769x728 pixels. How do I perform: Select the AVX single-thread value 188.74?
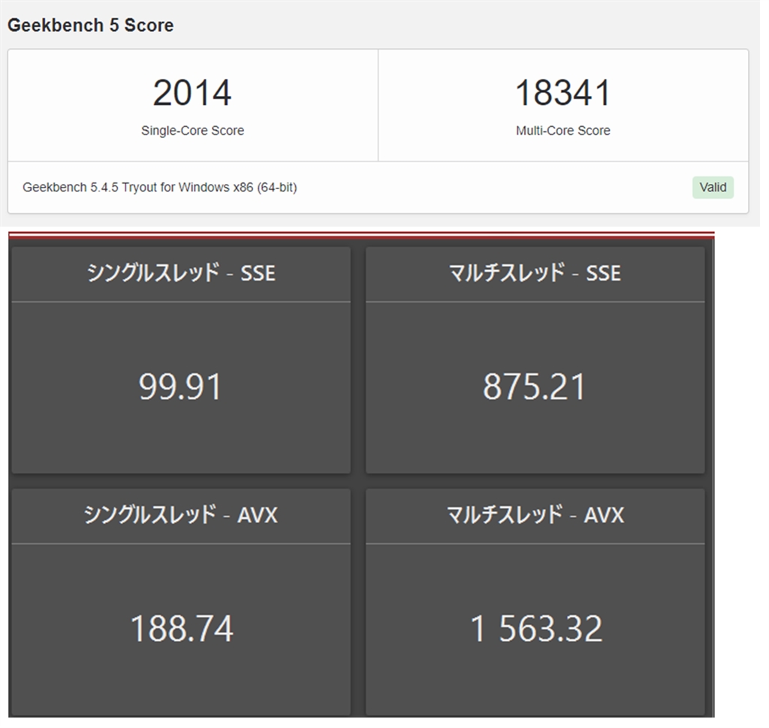[182, 628]
